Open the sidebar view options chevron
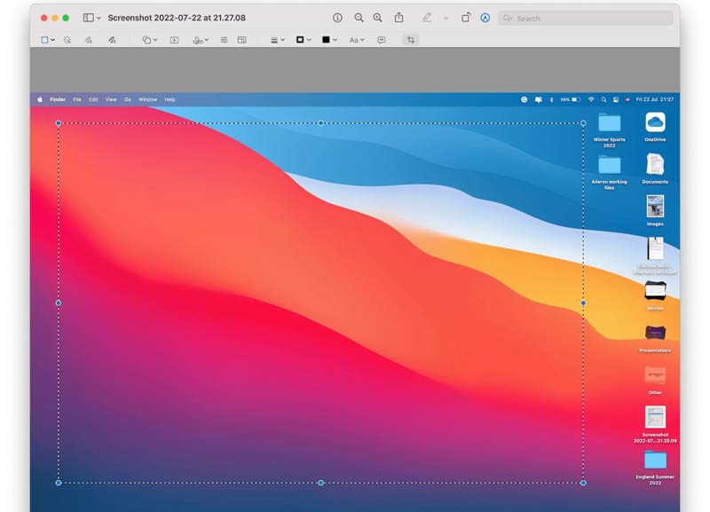Image resolution: width=710 pixels, height=512 pixels. [99, 18]
